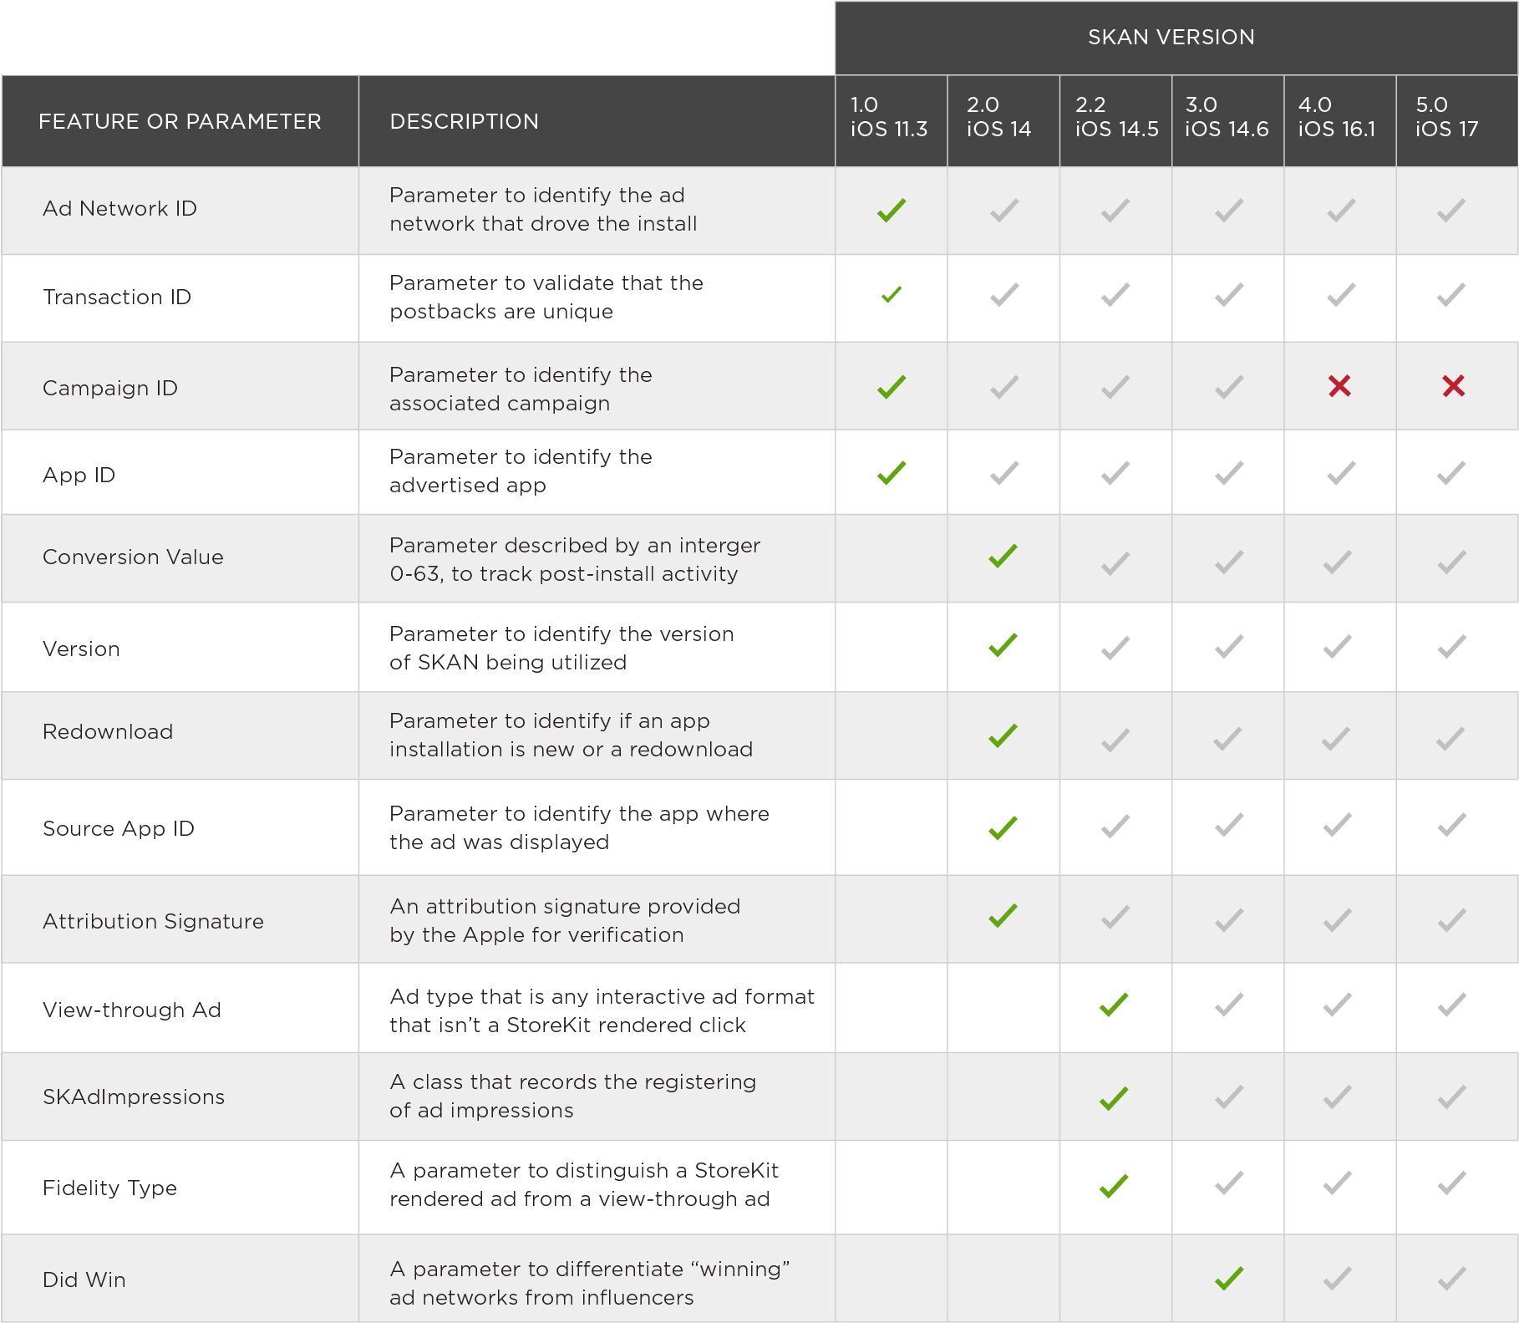The image size is (1519, 1323).
Task: Click gray checkmark for Version in 3.0
Action: [1229, 647]
